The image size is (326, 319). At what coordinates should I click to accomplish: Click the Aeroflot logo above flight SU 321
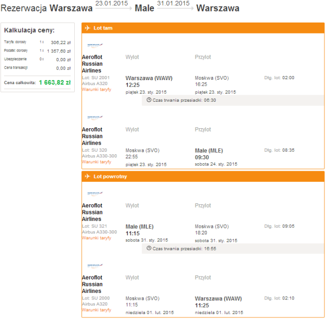coord(94,193)
